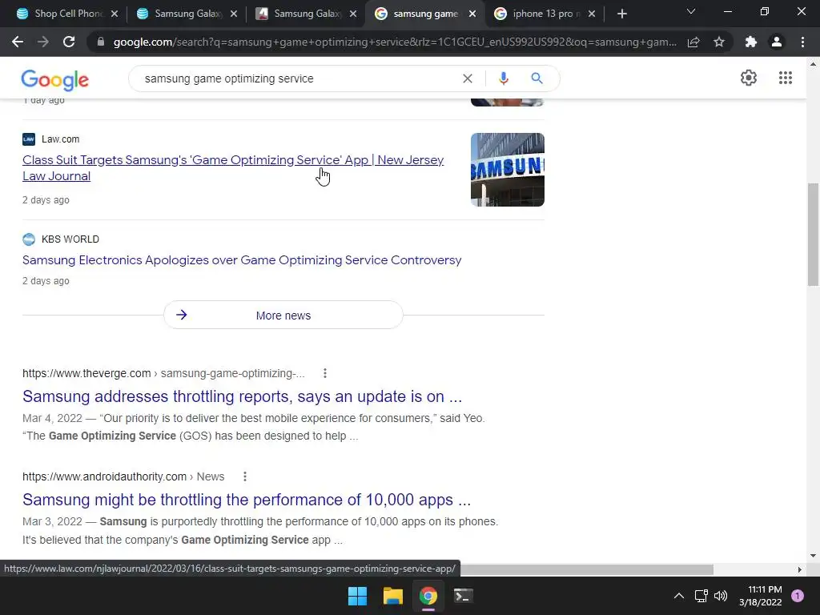The height and width of the screenshot is (615, 820).
Task: Open Samsung addresses throttling reports result
Action: (x=242, y=396)
